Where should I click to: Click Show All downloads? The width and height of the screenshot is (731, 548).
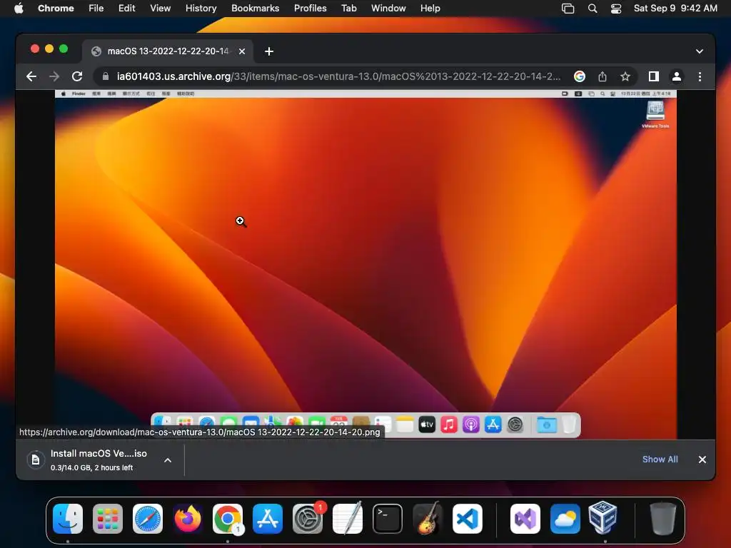click(660, 460)
